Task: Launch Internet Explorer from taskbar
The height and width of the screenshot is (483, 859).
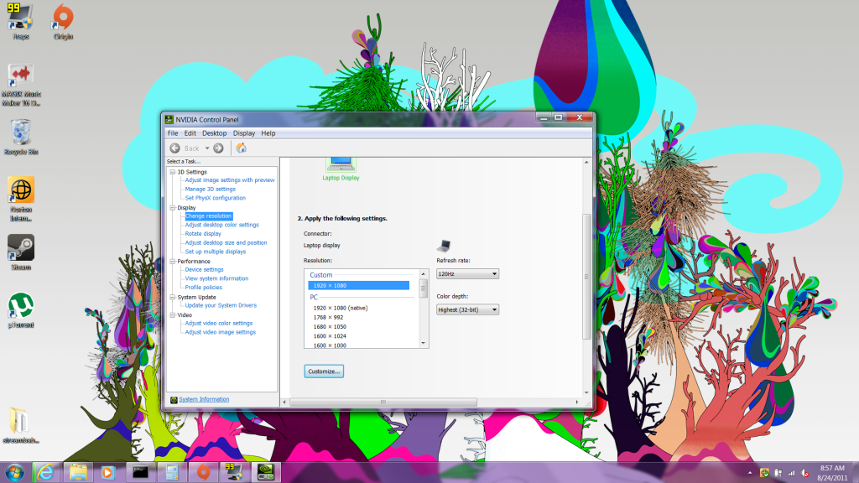Action: (x=45, y=472)
